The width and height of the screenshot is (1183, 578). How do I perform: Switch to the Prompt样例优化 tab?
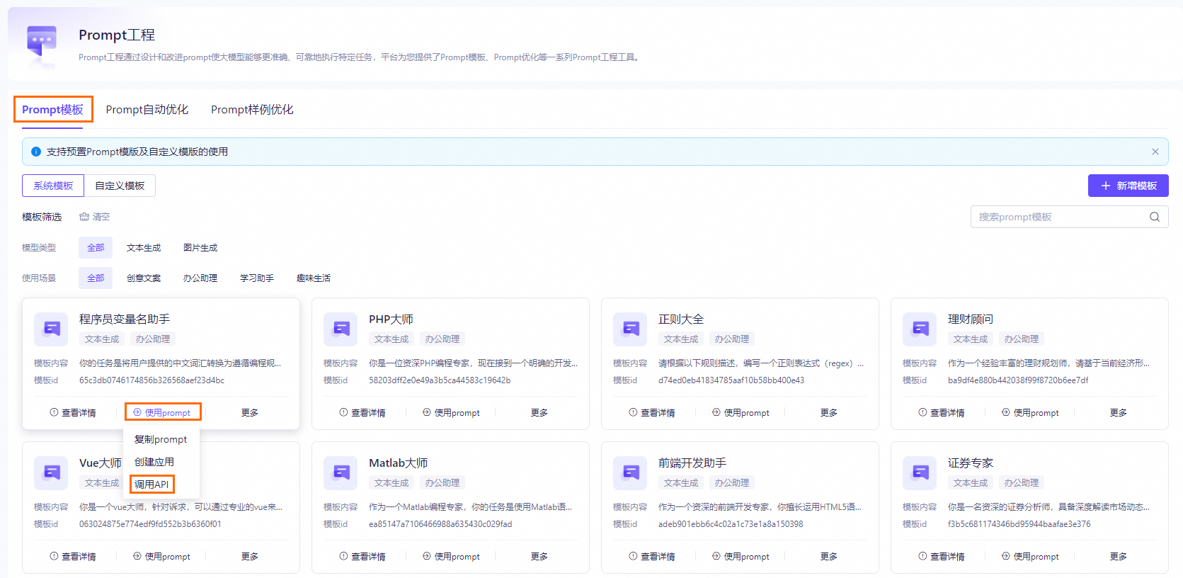click(x=252, y=110)
